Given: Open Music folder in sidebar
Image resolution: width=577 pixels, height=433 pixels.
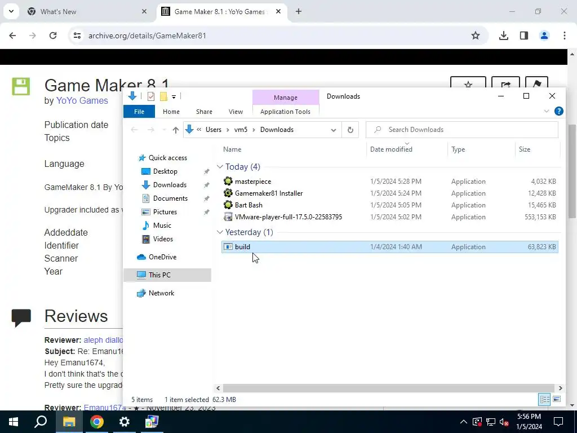Looking at the screenshot, I should 162,226.
